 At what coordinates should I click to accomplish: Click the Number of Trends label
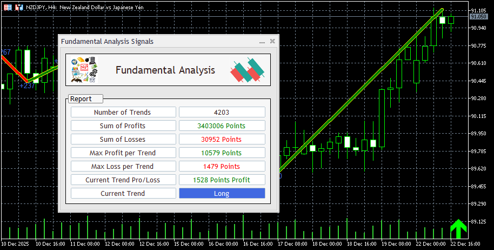click(123, 112)
